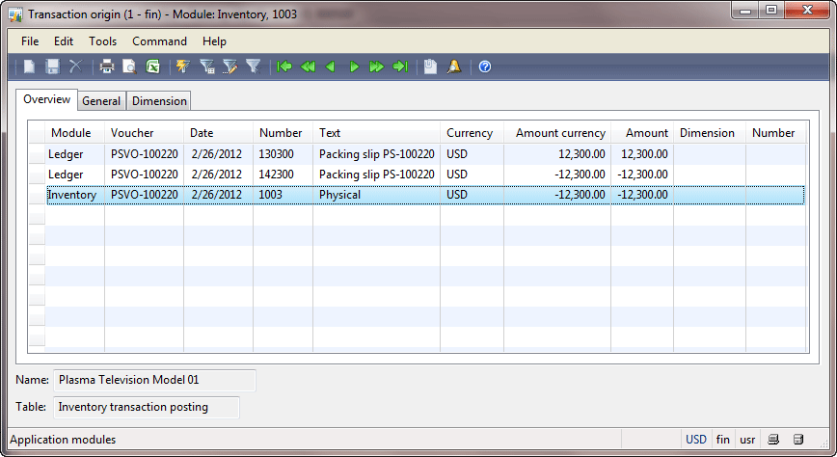Click the database icon in the status bar
This screenshot has height=457, width=837.
pos(798,440)
